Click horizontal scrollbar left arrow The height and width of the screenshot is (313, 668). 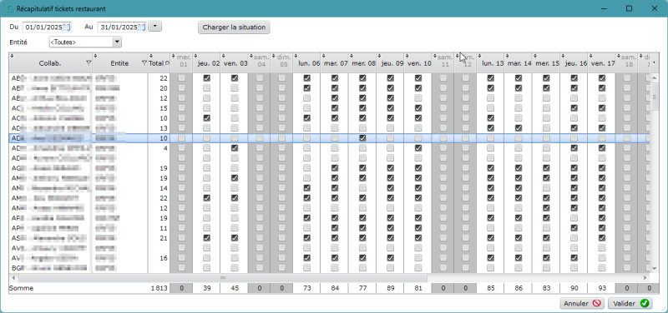(13, 278)
